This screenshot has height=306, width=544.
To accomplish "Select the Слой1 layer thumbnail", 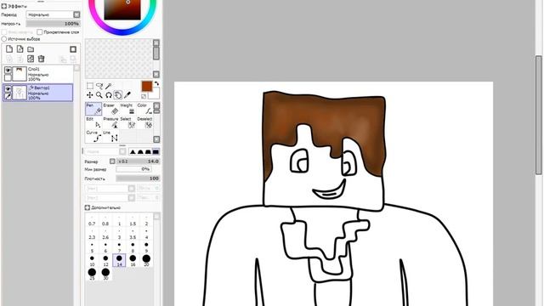I will tap(20, 74).
